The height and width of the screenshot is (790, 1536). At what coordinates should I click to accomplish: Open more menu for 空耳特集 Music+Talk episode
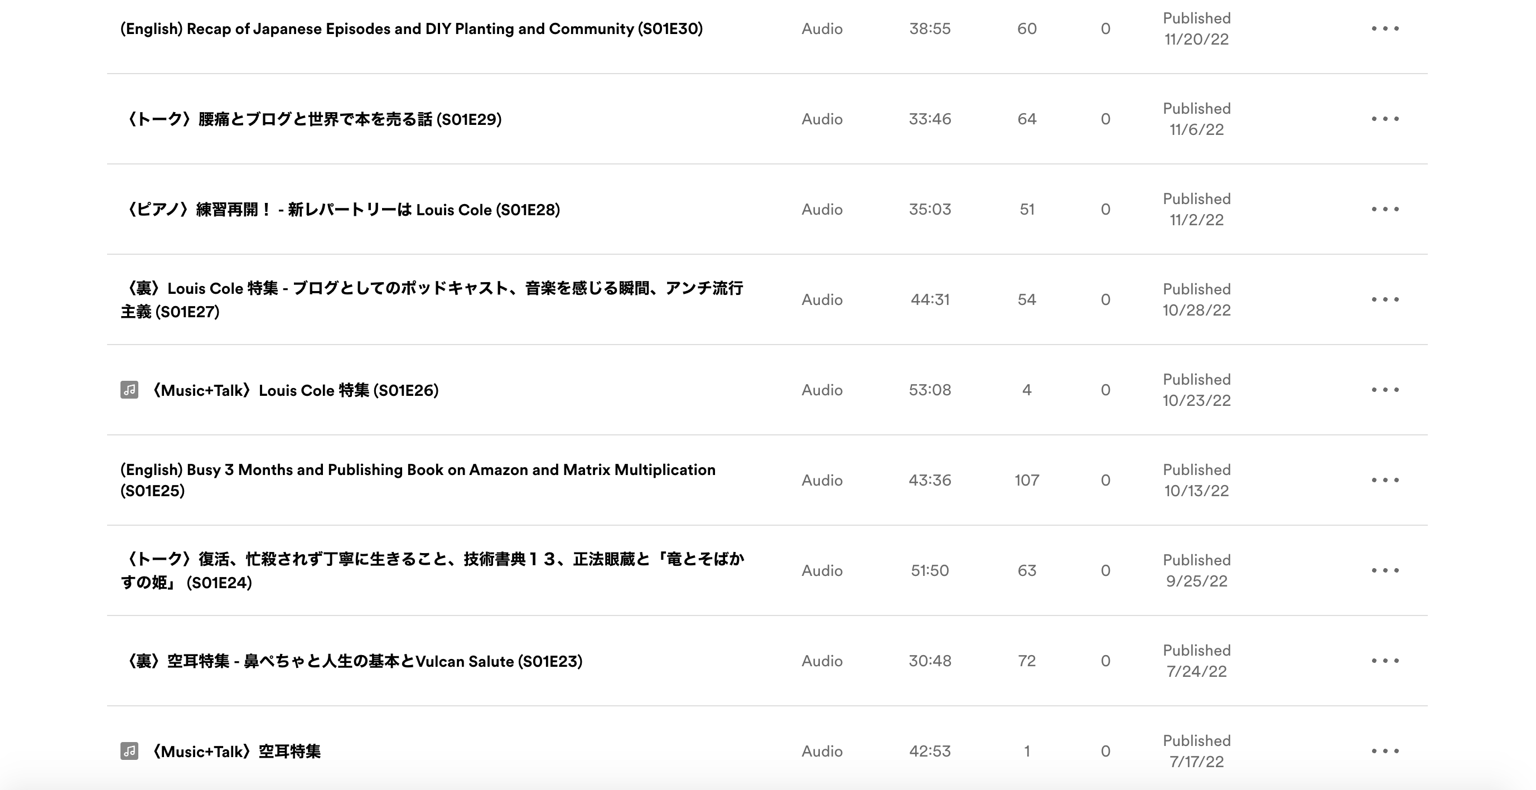coord(1385,751)
